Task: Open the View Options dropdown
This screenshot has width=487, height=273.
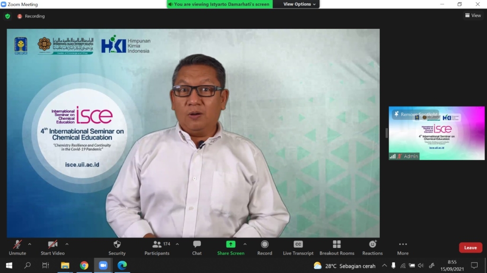Action: click(299, 4)
